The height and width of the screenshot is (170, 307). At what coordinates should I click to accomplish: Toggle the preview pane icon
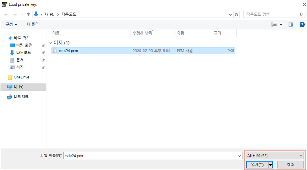pos(291,25)
